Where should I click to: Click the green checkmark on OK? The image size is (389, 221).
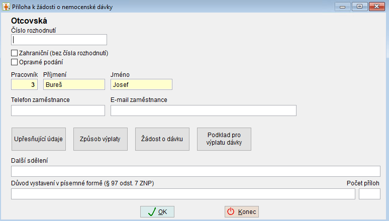click(152, 212)
